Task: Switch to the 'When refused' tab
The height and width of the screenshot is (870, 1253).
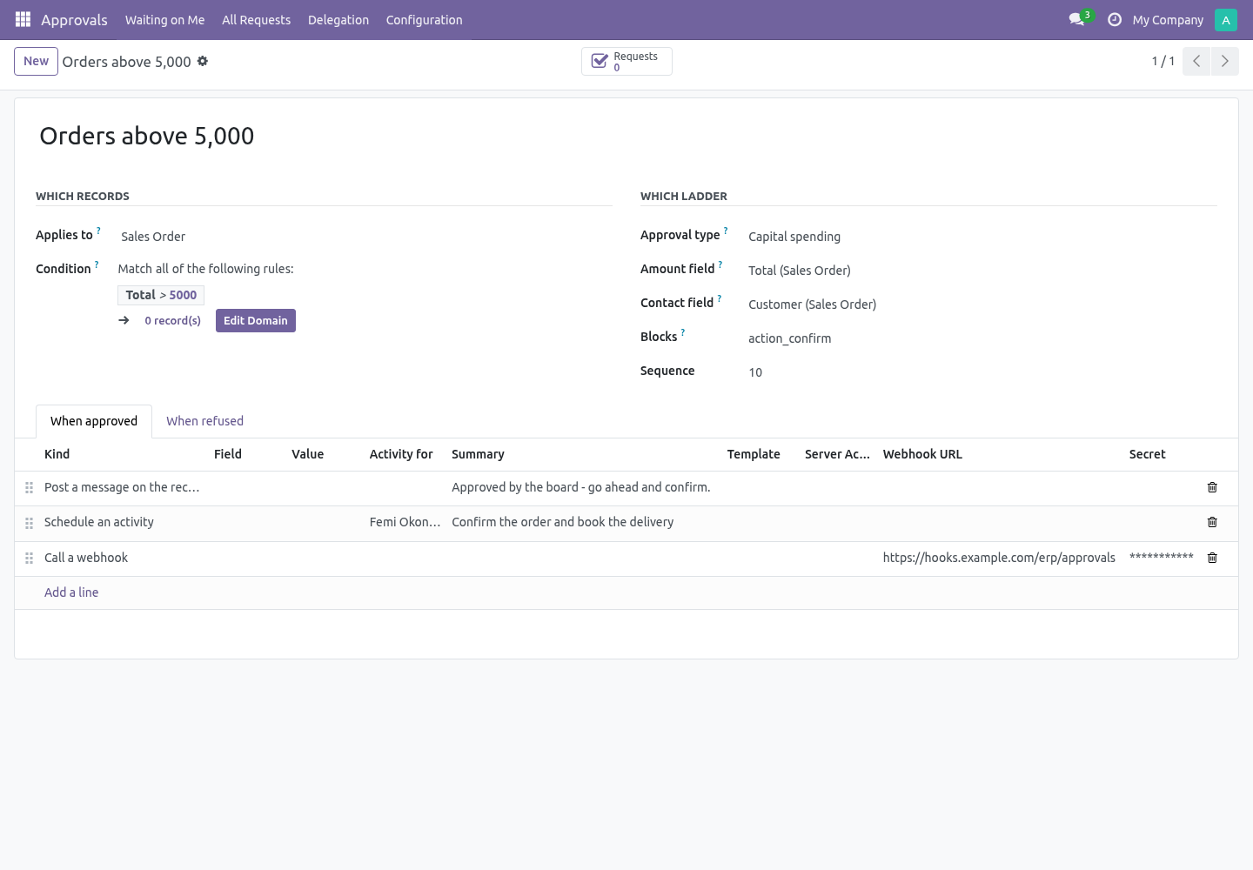Action: click(x=205, y=421)
